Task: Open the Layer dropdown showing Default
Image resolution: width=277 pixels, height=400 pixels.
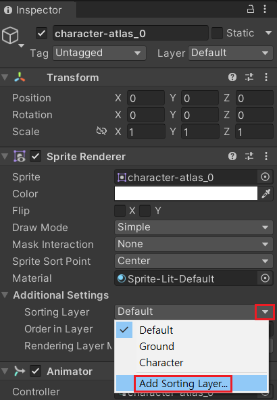Action: tap(230, 53)
